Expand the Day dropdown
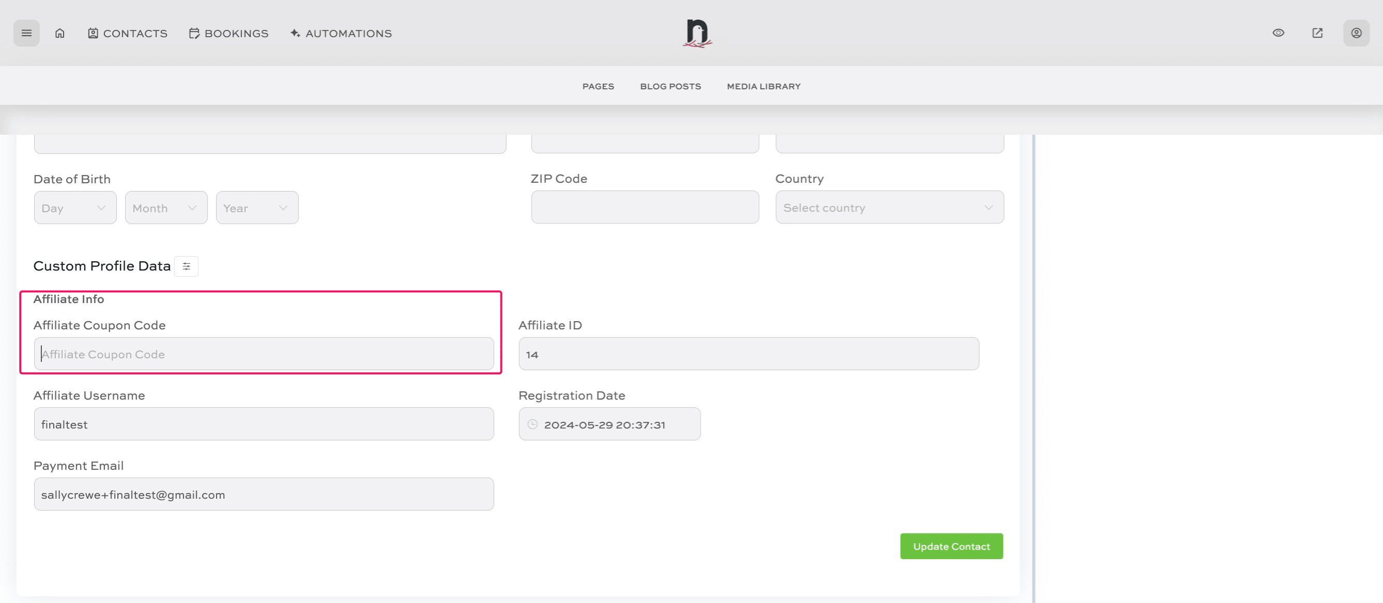The image size is (1383, 603). coord(75,208)
